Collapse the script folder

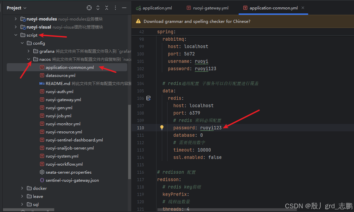tap(15, 35)
